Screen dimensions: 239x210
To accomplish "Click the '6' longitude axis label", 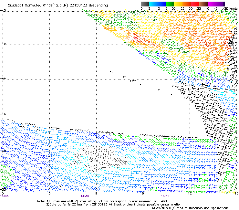I will [96, 194].
